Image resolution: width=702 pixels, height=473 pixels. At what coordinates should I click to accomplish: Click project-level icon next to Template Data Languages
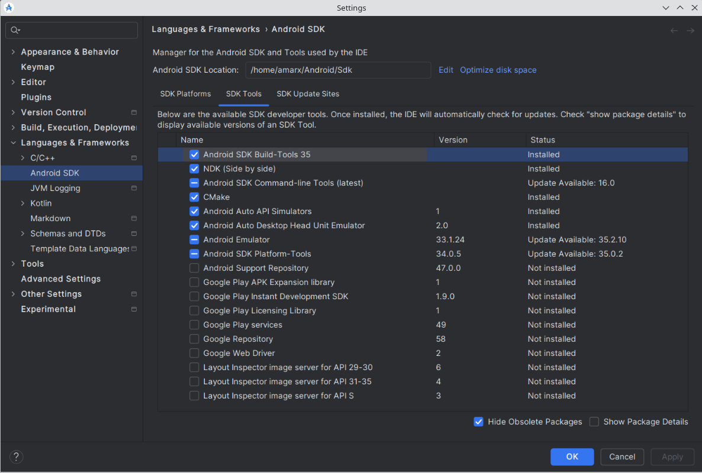[x=134, y=248]
